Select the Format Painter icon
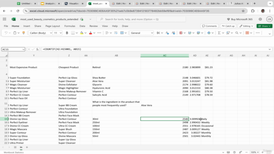The height and width of the screenshot is (154, 274). pos(24,33)
